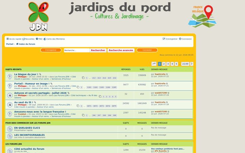
Task: Click S'enregistrer link in top navigation bar
Action: click(170, 39)
